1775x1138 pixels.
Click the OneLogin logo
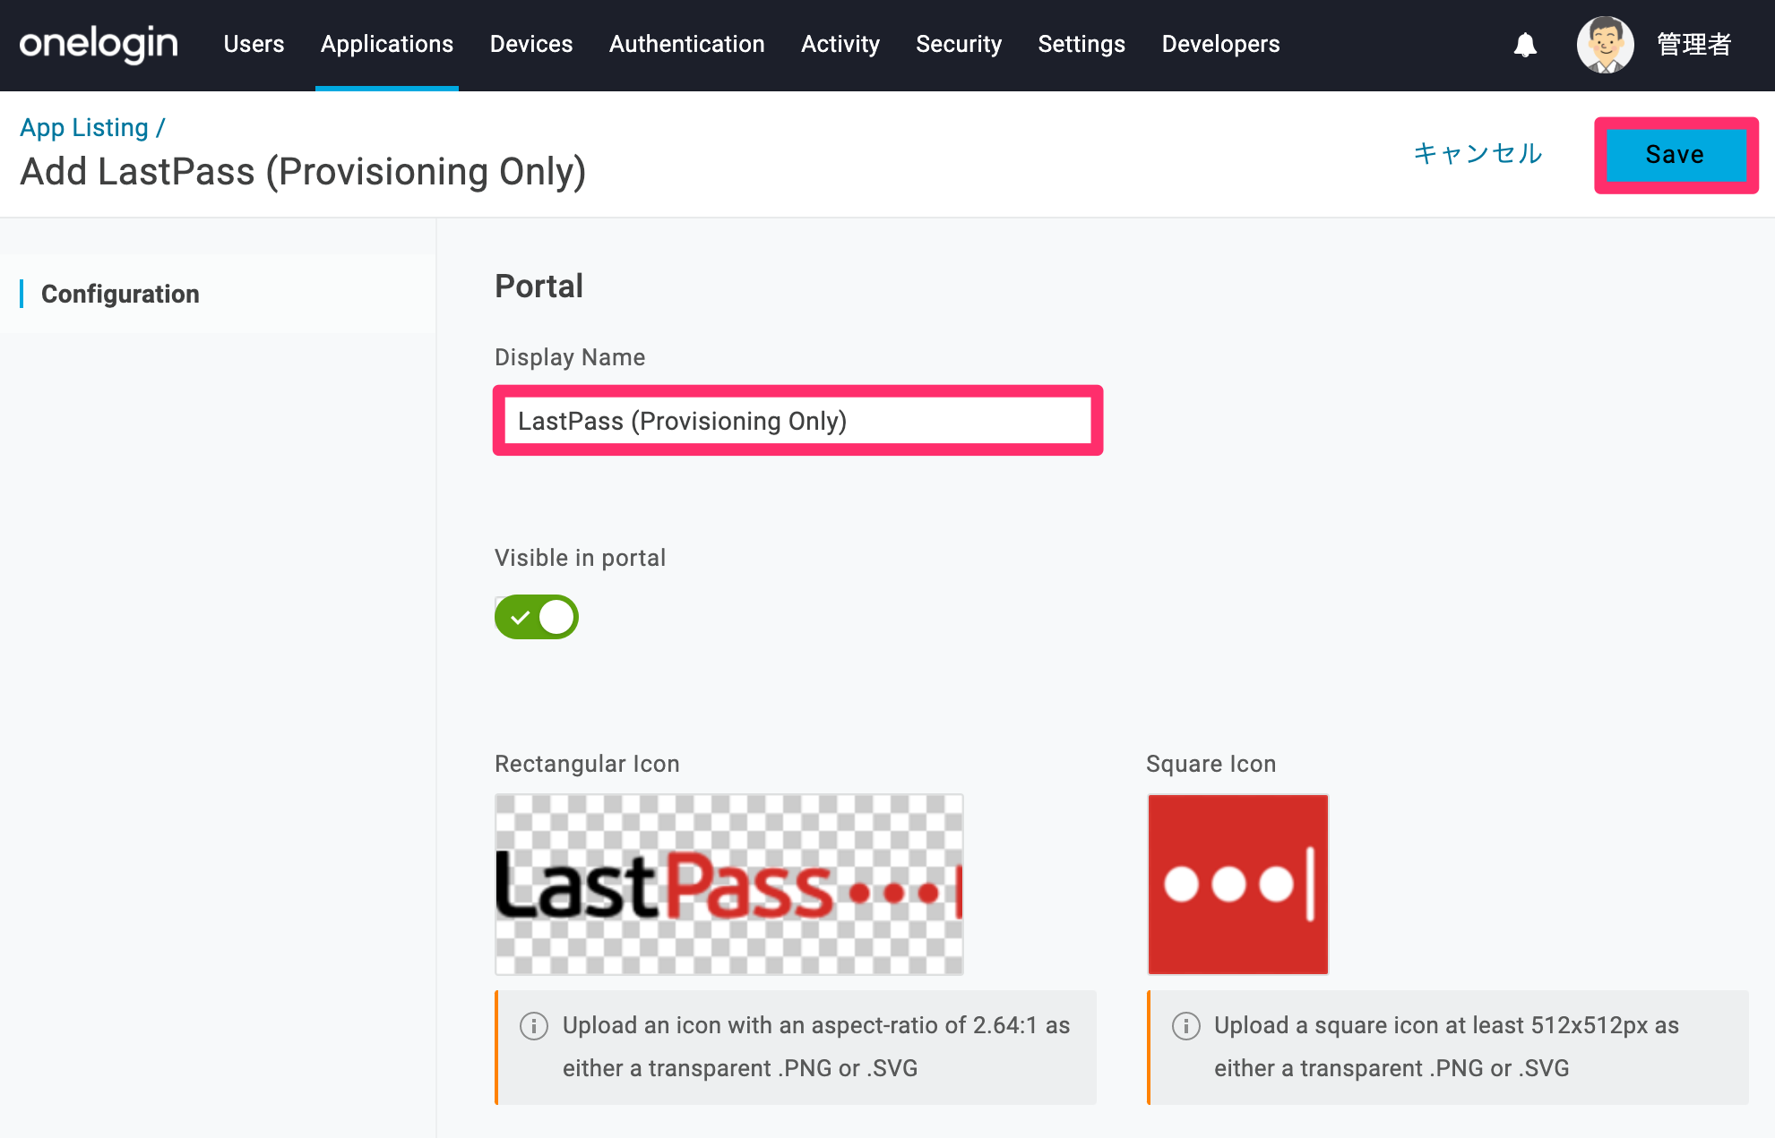click(x=99, y=44)
